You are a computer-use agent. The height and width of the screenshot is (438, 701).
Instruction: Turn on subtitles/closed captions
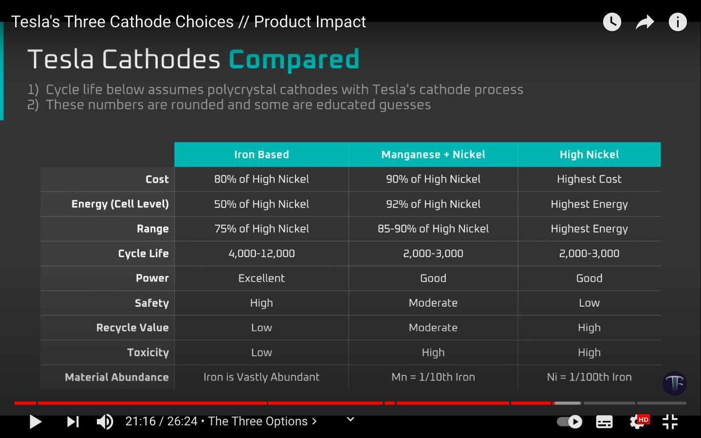tap(604, 422)
